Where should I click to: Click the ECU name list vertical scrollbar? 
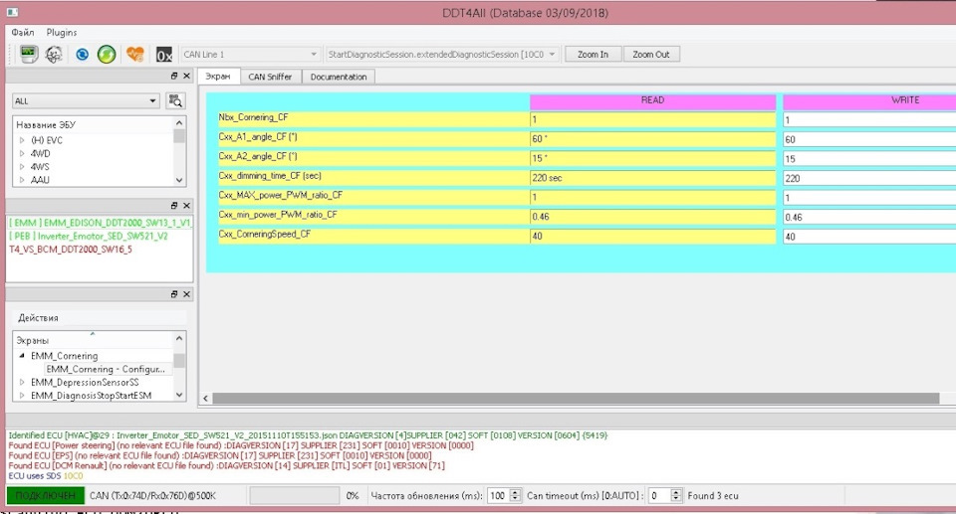pos(179,152)
